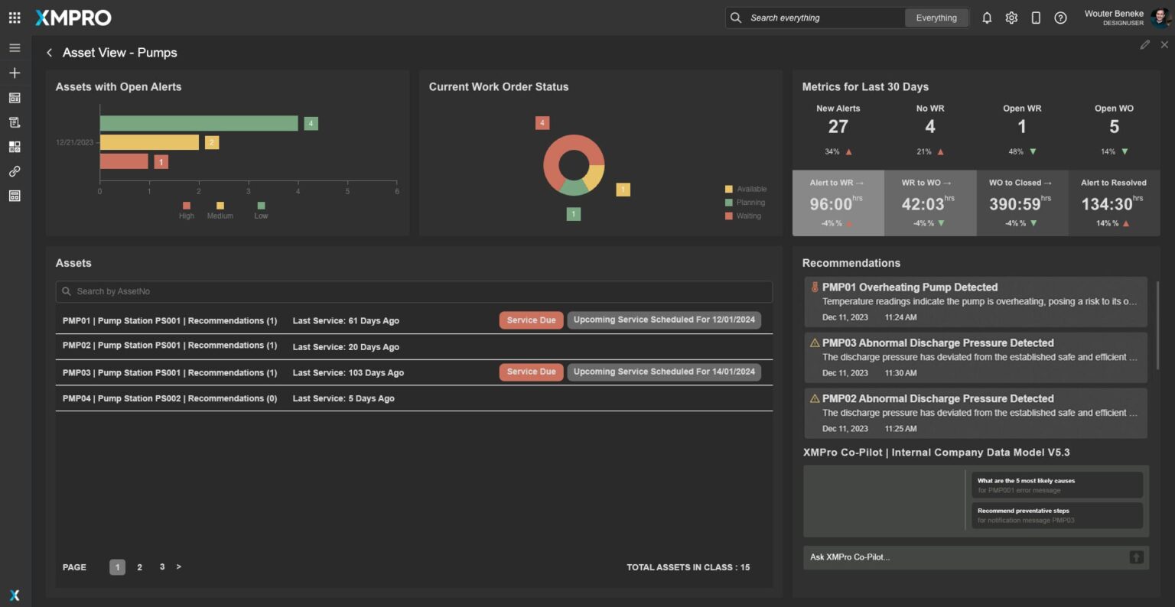Open the Everything search scope dropdown
This screenshot has height=607, width=1175.
click(x=936, y=18)
